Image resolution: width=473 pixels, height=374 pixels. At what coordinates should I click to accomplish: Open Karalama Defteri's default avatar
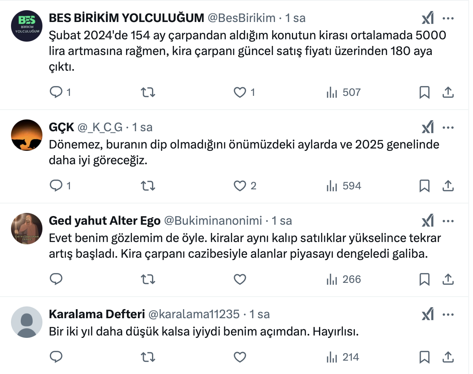pyautogui.click(x=26, y=322)
